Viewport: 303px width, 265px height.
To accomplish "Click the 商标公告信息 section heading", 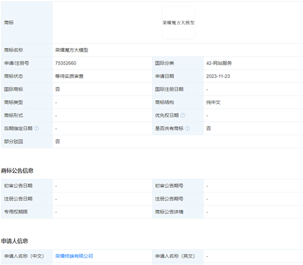I will click(x=18, y=170).
